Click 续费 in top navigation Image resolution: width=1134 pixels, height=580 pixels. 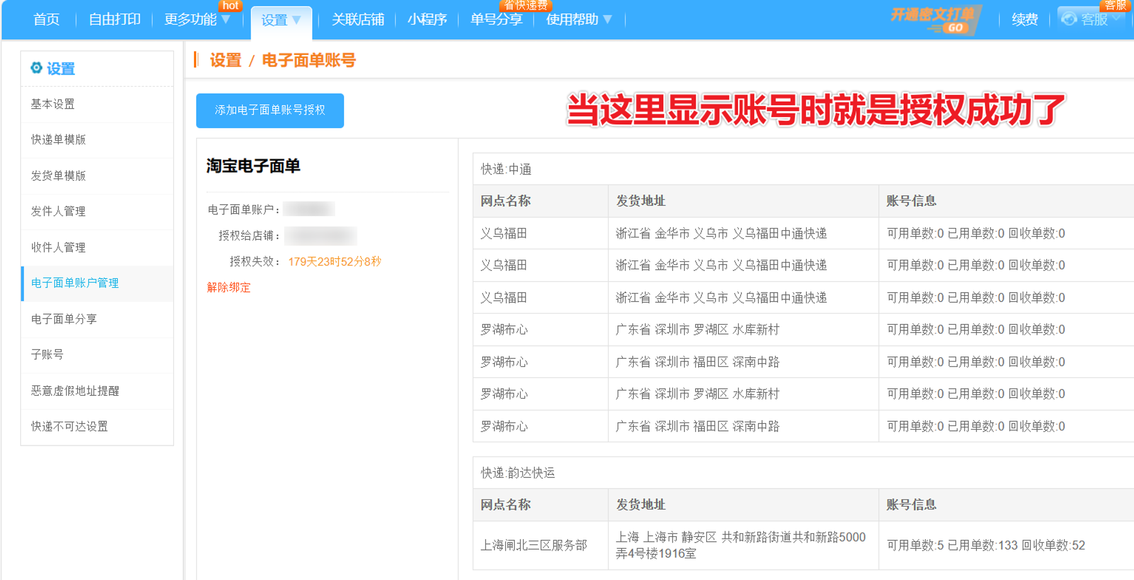[1025, 19]
